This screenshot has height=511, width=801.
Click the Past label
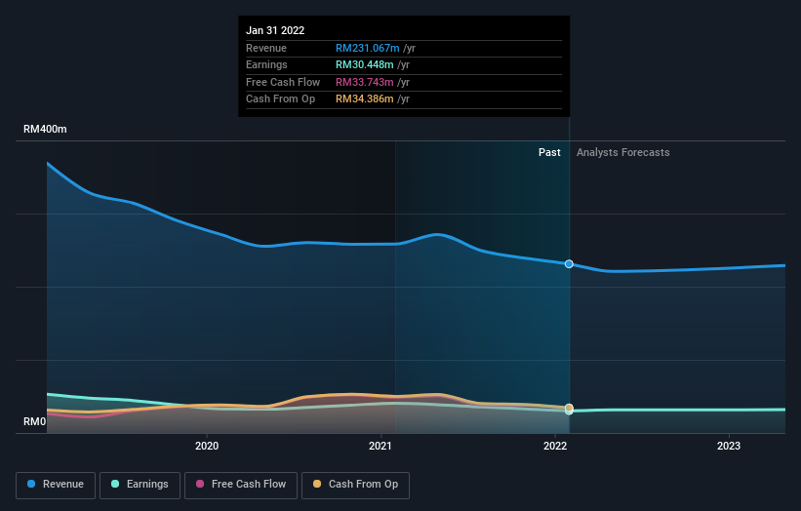coord(549,152)
